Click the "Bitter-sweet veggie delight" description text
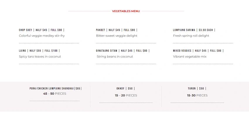 (117, 36)
